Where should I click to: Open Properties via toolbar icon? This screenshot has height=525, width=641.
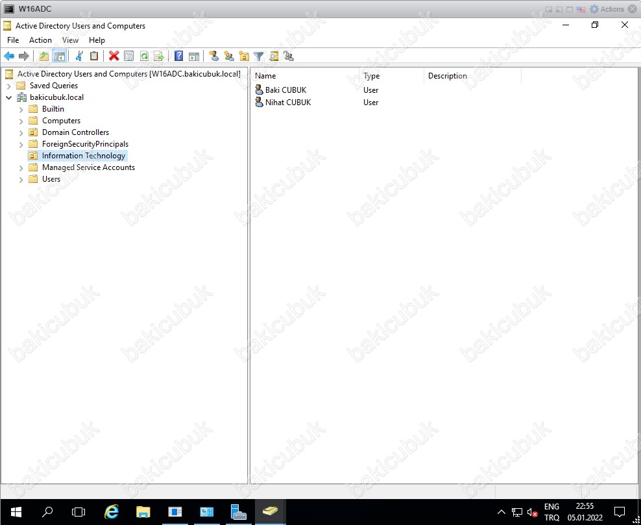(128, 56)
